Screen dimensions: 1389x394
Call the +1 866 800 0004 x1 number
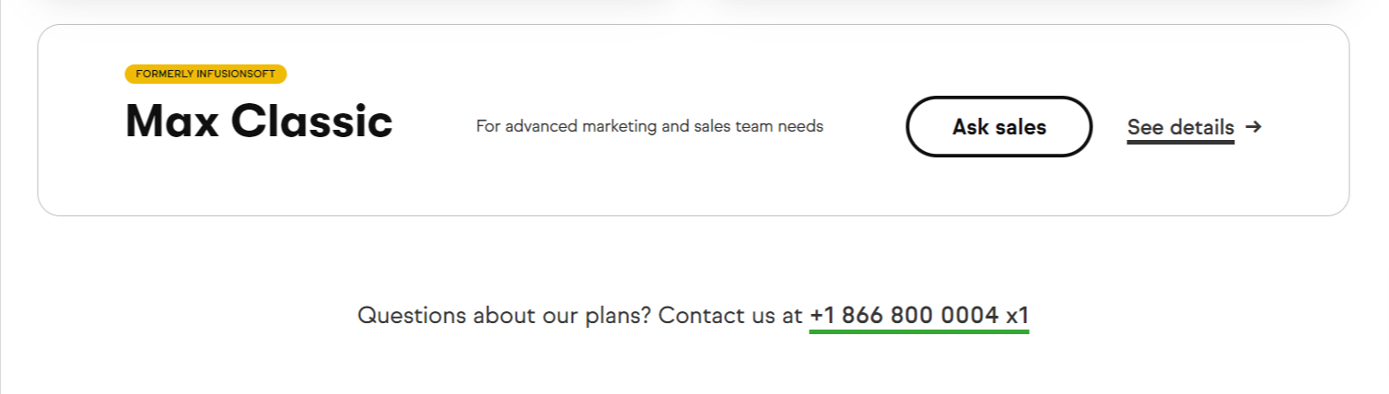pyautogui.click(x=919, y=316)
